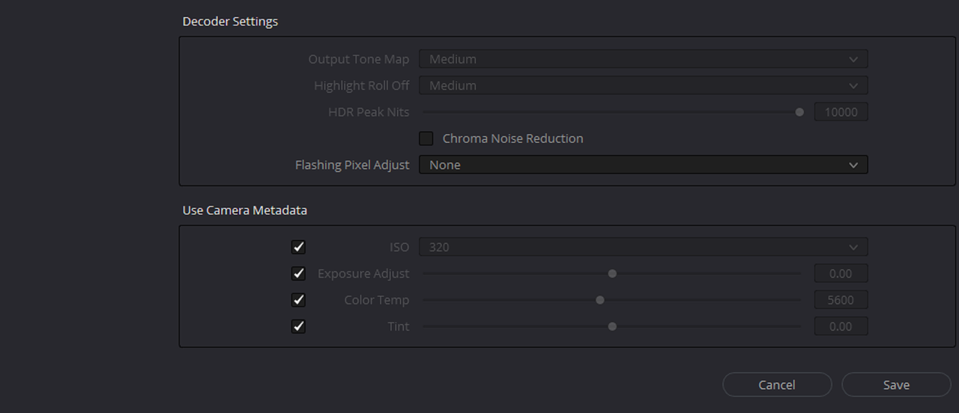Click the Decoder Settings heading
959x413 pixels.
pos(230,22)
